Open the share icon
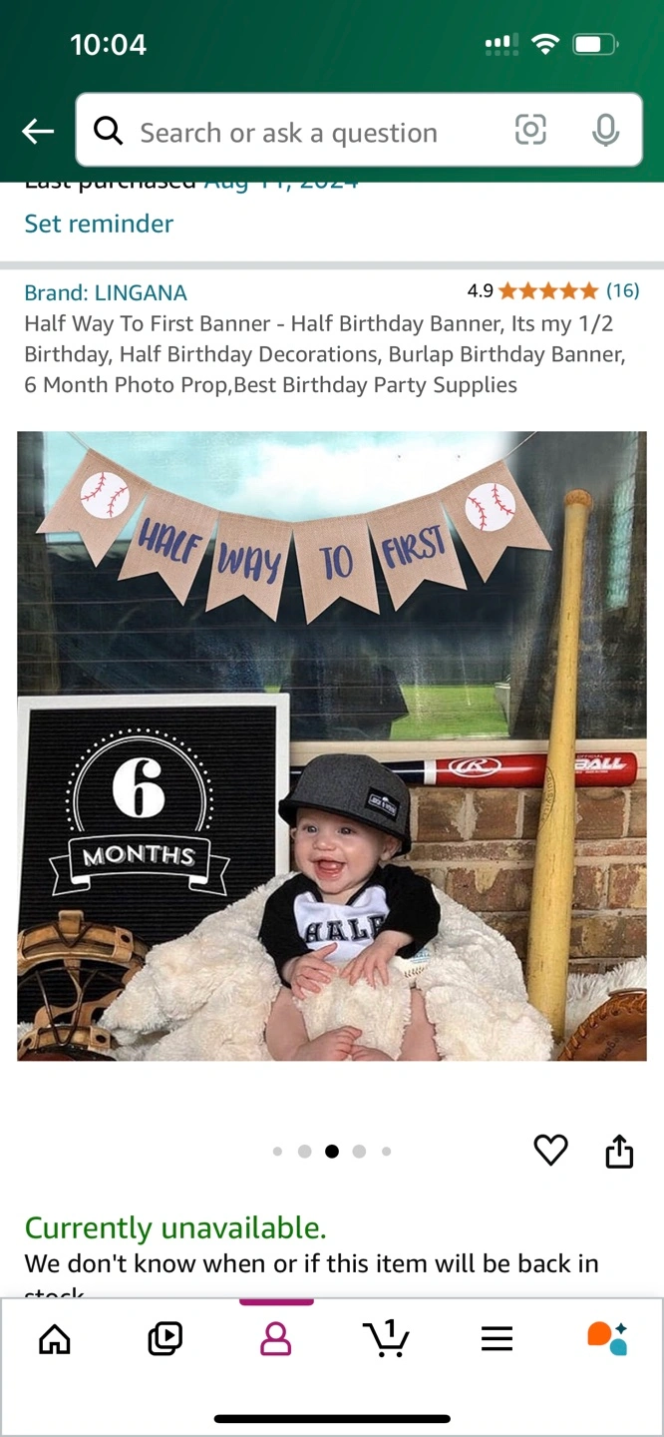The width and height of the screenshot is (664, 1437). coord(619,1151)
